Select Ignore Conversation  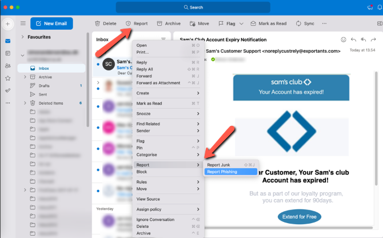click(x=168, y=220)
